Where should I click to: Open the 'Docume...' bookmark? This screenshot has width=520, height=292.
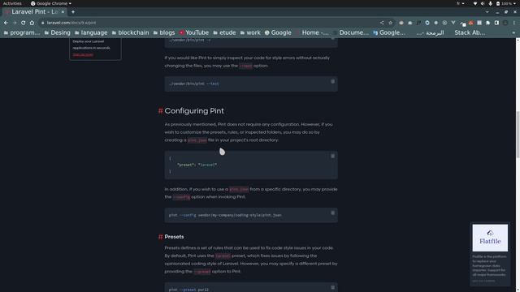[x=351, y=32]
